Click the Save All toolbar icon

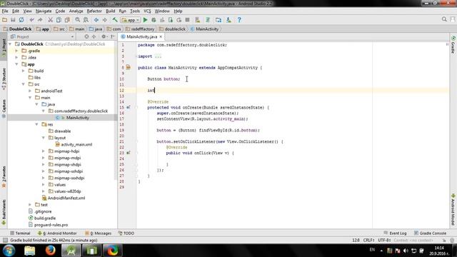click(13, 20)
